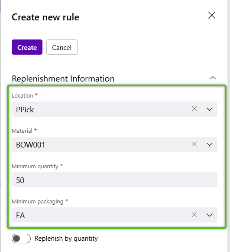
Task: Clear the PPick location value
Action: [x=194, y=108]
